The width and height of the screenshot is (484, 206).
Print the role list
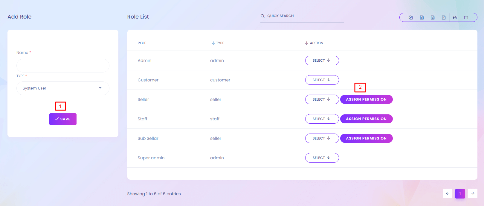click(455, 18)
